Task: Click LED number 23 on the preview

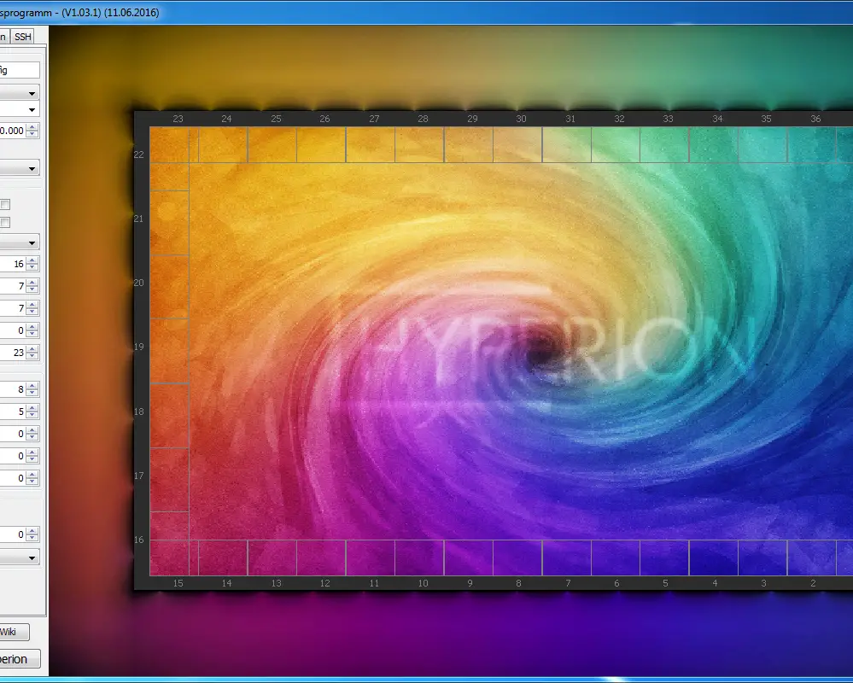Action: click(x=178, y=119)
